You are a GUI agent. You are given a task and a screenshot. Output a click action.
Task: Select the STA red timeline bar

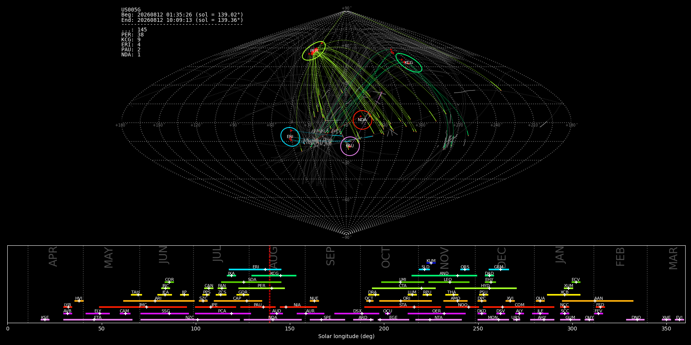[x=403, y=307]
